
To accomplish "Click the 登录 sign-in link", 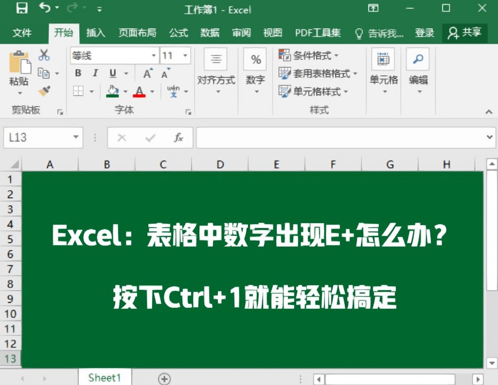I will (425, 32).
